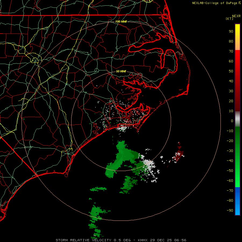Image resolution: width=242 pixels, height=242 pixels.
Task: Click the 20 value on velocity scale
Action: pyautogui.click(x=231, y=101)
